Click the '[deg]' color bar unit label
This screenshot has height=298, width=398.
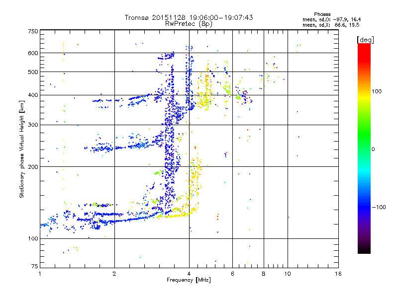pos(365,40)
